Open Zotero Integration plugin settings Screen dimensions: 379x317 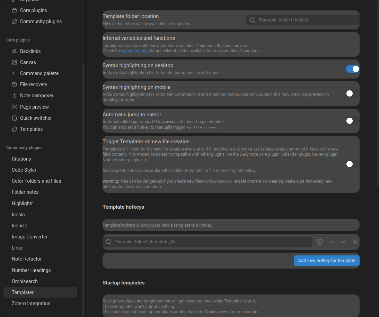pos(31,304)
